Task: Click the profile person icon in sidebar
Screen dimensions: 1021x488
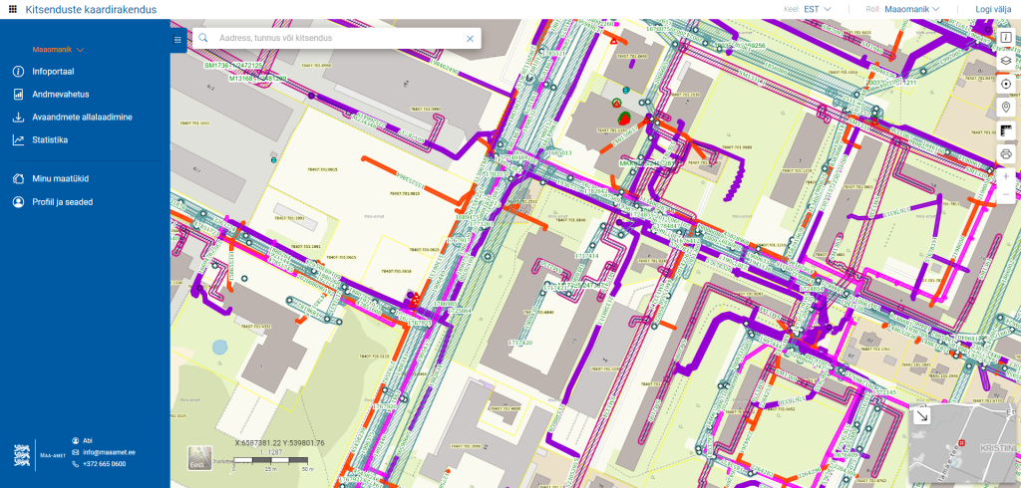Action: click(18, 202)
